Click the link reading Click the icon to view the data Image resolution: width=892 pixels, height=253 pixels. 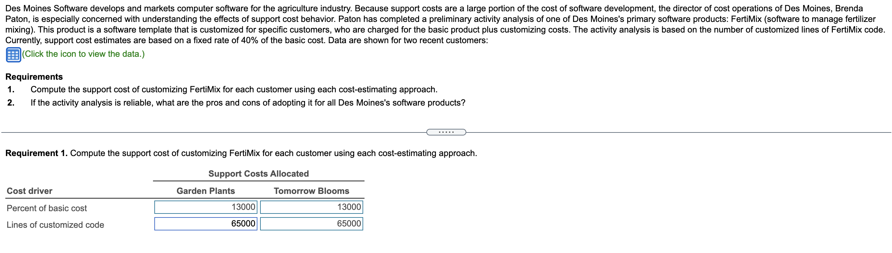[x=83, y=54]
